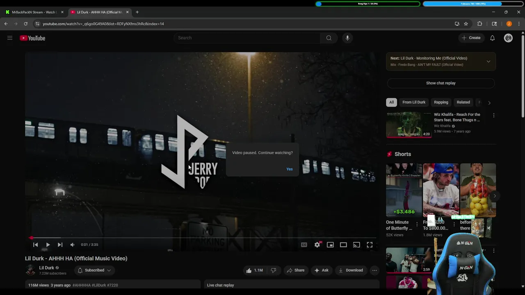This screenshot has height=295, width=525.
Task: Skip to the next video
Action: (60, 245)
